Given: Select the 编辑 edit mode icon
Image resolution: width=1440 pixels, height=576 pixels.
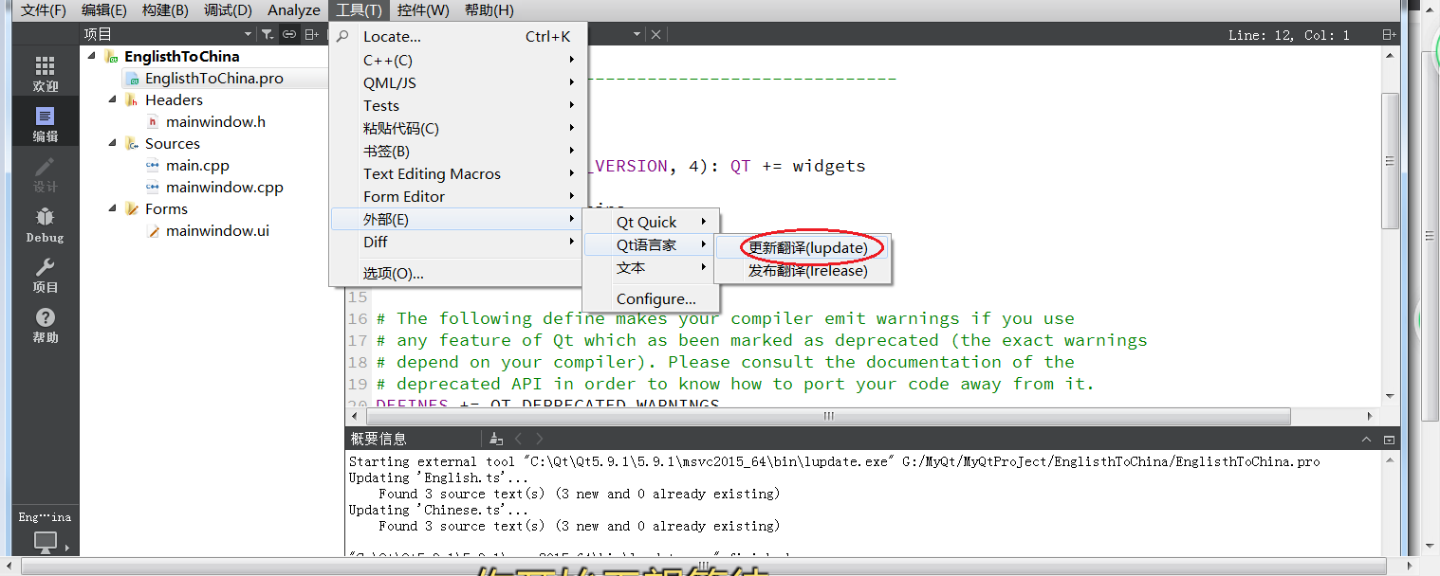Looking at the screenshot, I should pyautogui.click(x=45, y=121).
